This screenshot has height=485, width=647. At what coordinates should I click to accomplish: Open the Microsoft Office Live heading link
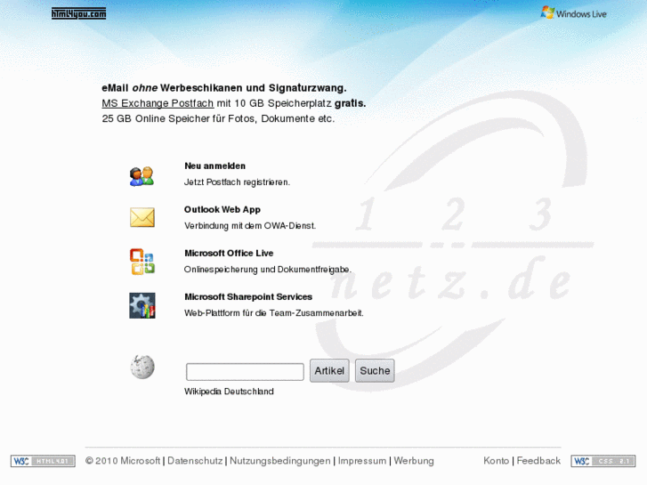pyautogui.click(x=229, y=253)
